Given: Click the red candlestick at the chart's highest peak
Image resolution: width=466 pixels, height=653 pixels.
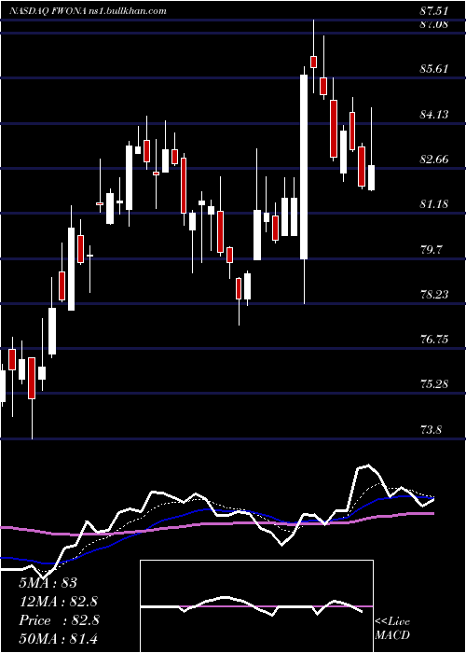Looking at the screenshot, I should pyautogui.click(x=314, y=62).
